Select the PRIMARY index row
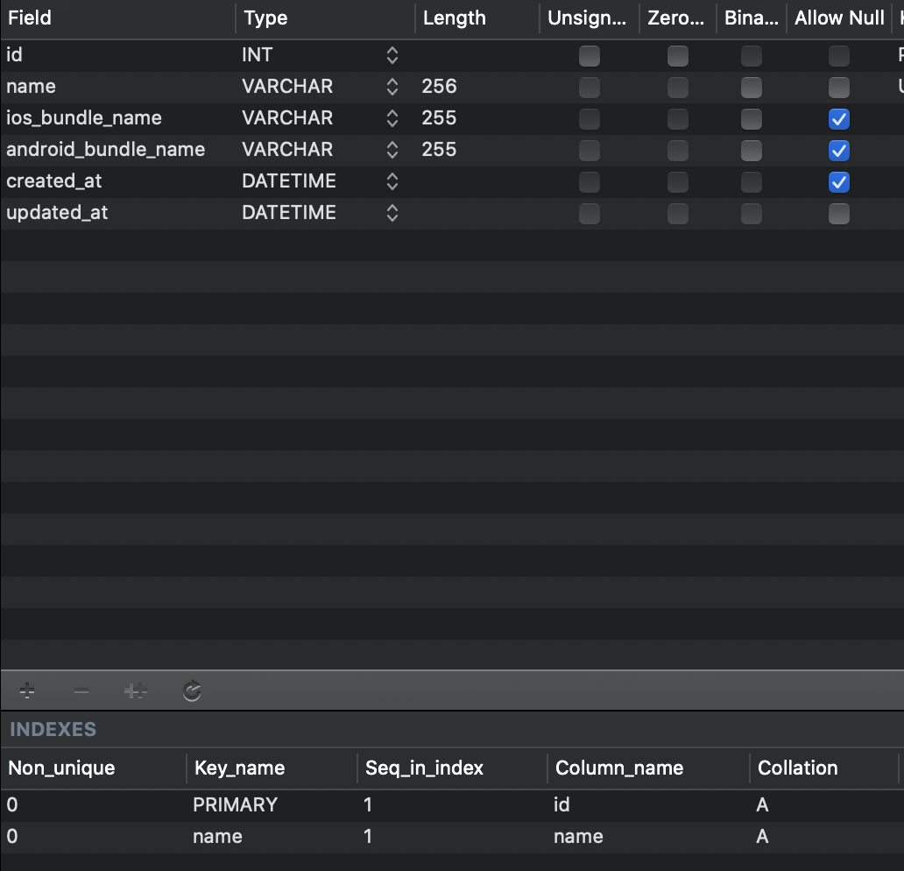 (x=235, y=805)
